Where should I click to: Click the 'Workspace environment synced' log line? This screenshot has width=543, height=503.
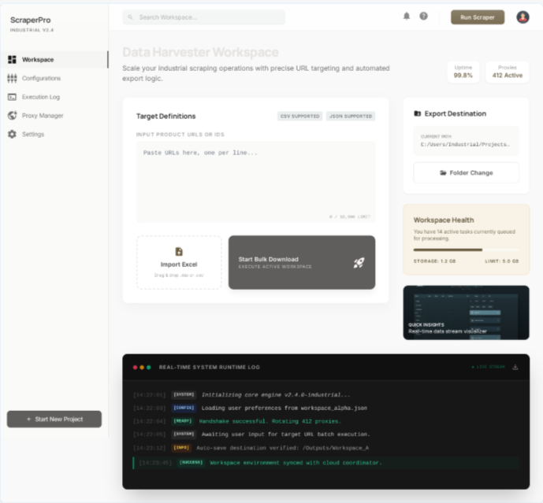pos(325,463)
